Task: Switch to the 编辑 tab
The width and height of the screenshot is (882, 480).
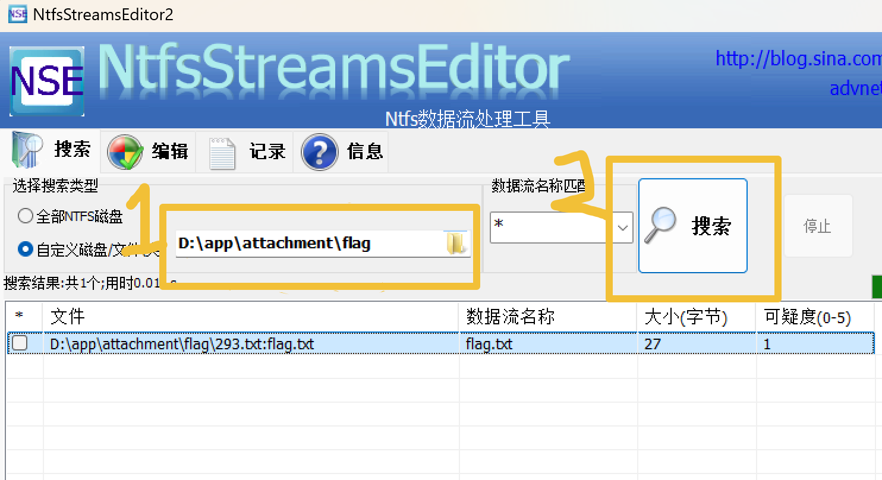Action: (148, 152)
